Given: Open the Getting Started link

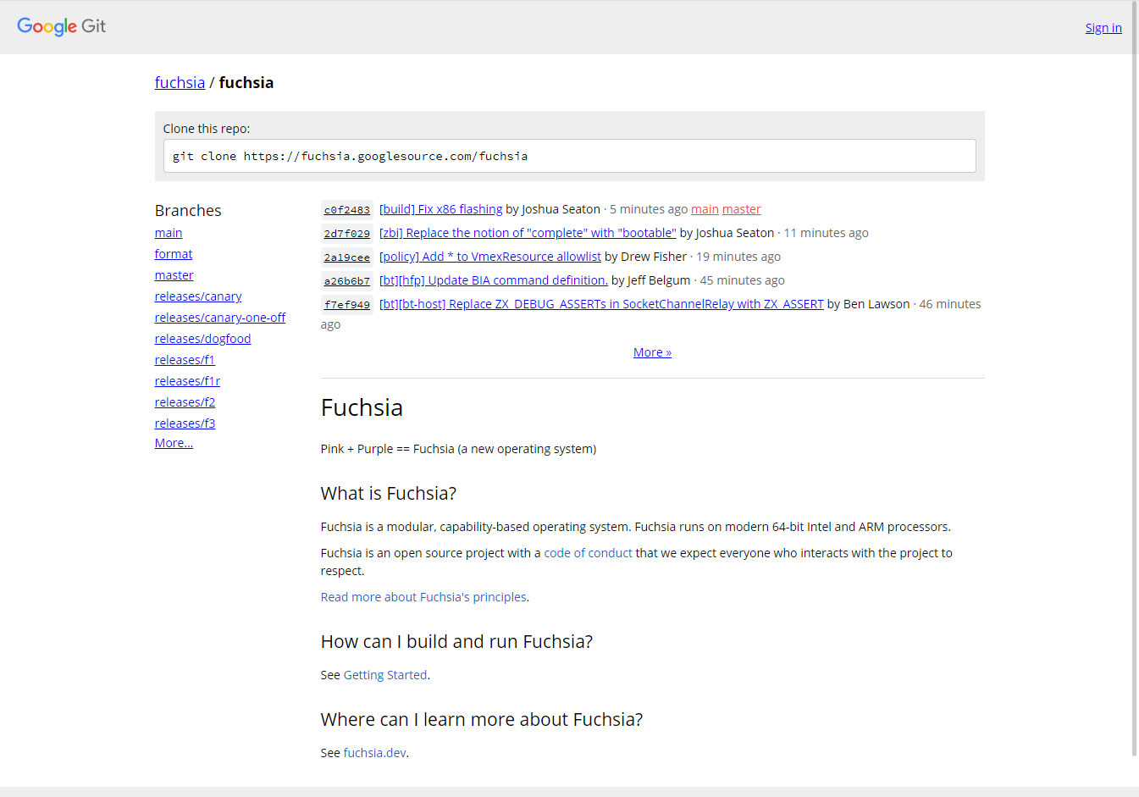Looking at the screenshot, I should (385, 675).
